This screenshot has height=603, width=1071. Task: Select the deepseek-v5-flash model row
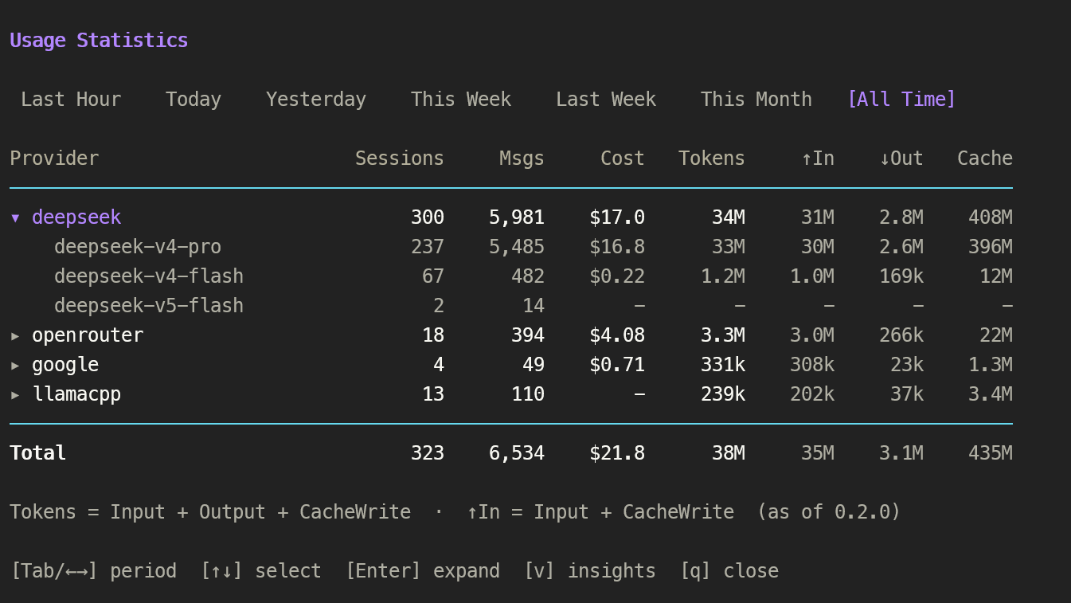(510, 306)
